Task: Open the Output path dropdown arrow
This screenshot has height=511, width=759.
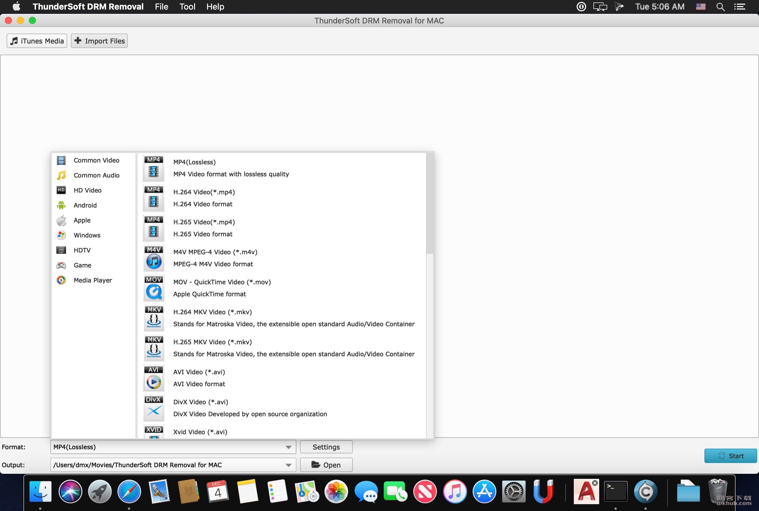Action: point(288,465)
